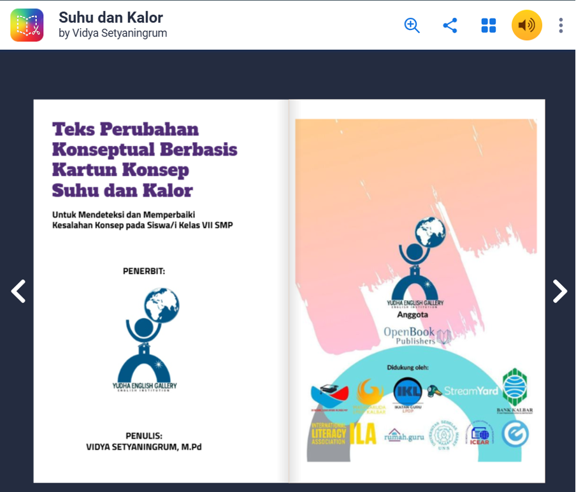The width and height of the screenshot is (576, 492).
Task: Click the IKL Ikatan Guru logo
Action: click(408, 394)
